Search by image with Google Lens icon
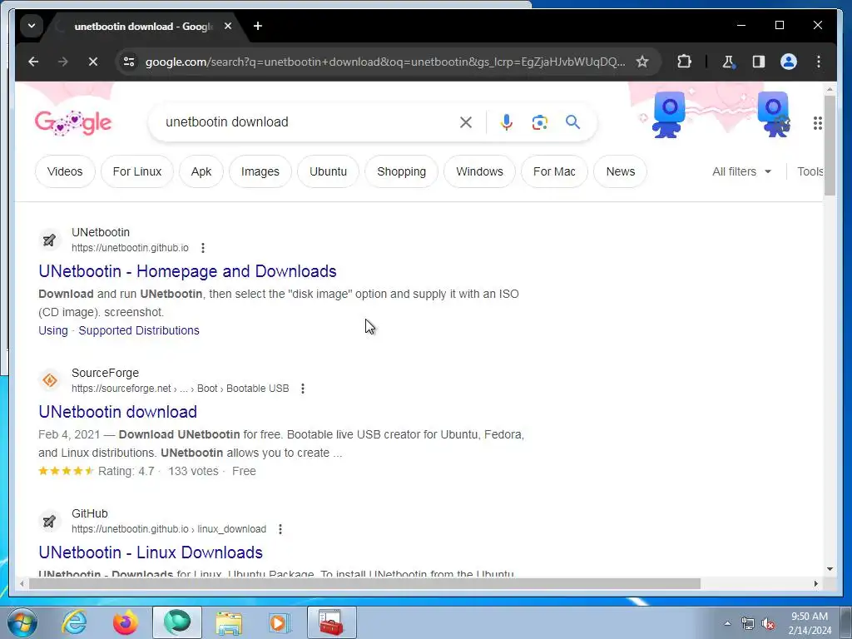Viewport: 852px width, 639px height. pos(539,122)
